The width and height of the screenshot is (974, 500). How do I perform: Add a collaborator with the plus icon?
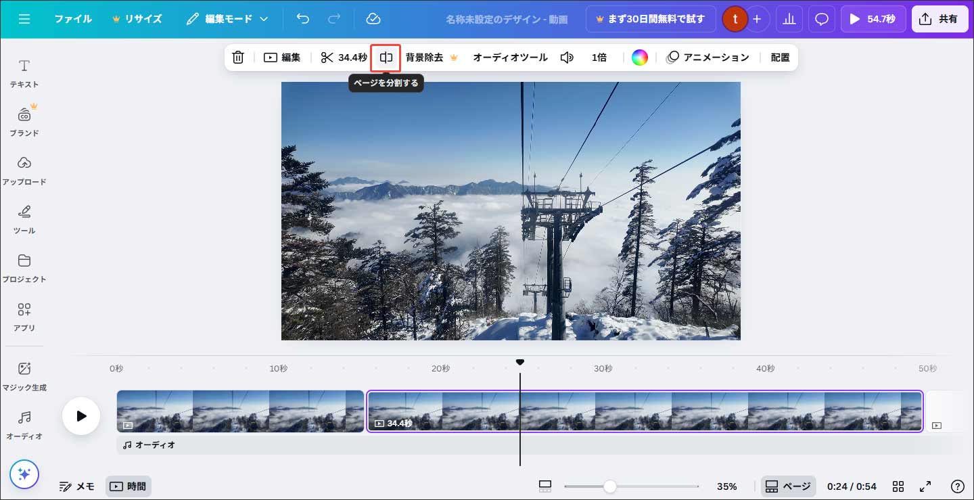tap(757, 19)
